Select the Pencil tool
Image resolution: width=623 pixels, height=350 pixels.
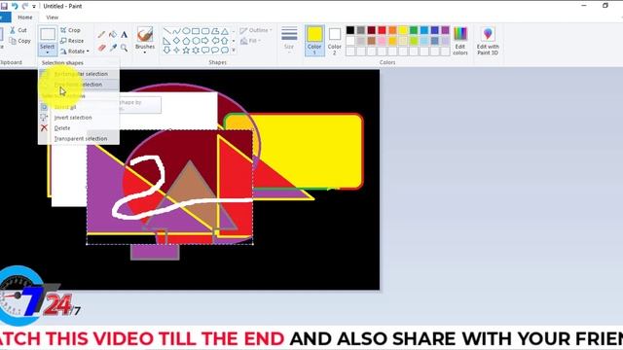pyautogui.click(x=101, y=35)
